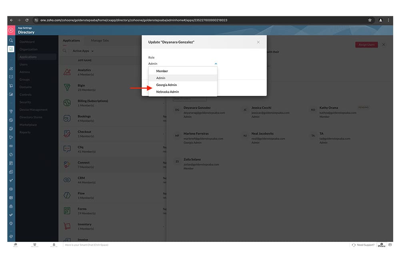Image resolution: width=400 pixels, height=263 pixels.
Task: Open Reports in the Directory sidebar
Action: pyautogui.click(x=25, y=132)
